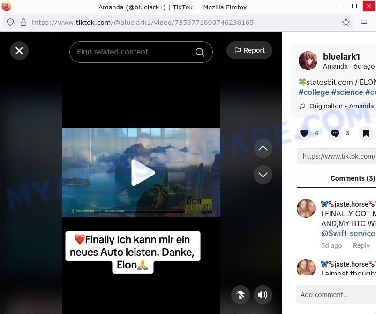Like the video with heart icon
The height and width of the screenshot is (314, 376).
point(304,133)
